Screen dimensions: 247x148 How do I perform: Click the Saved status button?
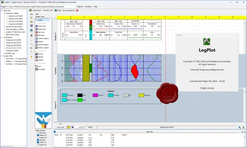[90, 127]
